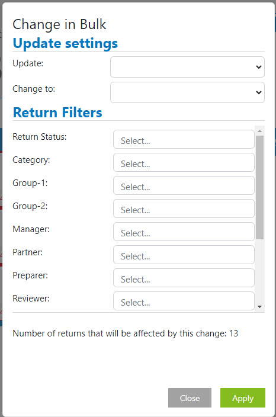Image resolution: width=276 pixels, height=417 pixels.
Task: Apply the bulk change
Action: (x=243, y=398)
